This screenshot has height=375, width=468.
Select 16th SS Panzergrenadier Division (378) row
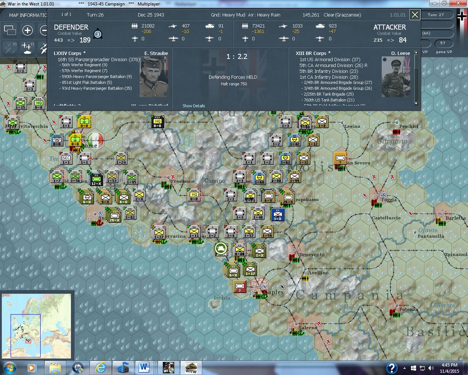pos(99,59)
